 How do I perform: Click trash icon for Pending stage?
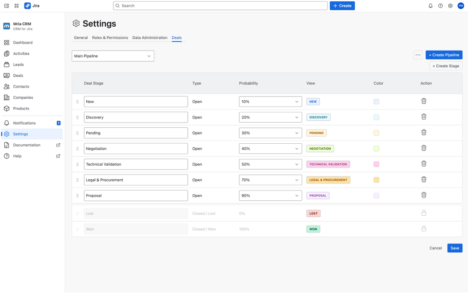[x=423, y=132]
